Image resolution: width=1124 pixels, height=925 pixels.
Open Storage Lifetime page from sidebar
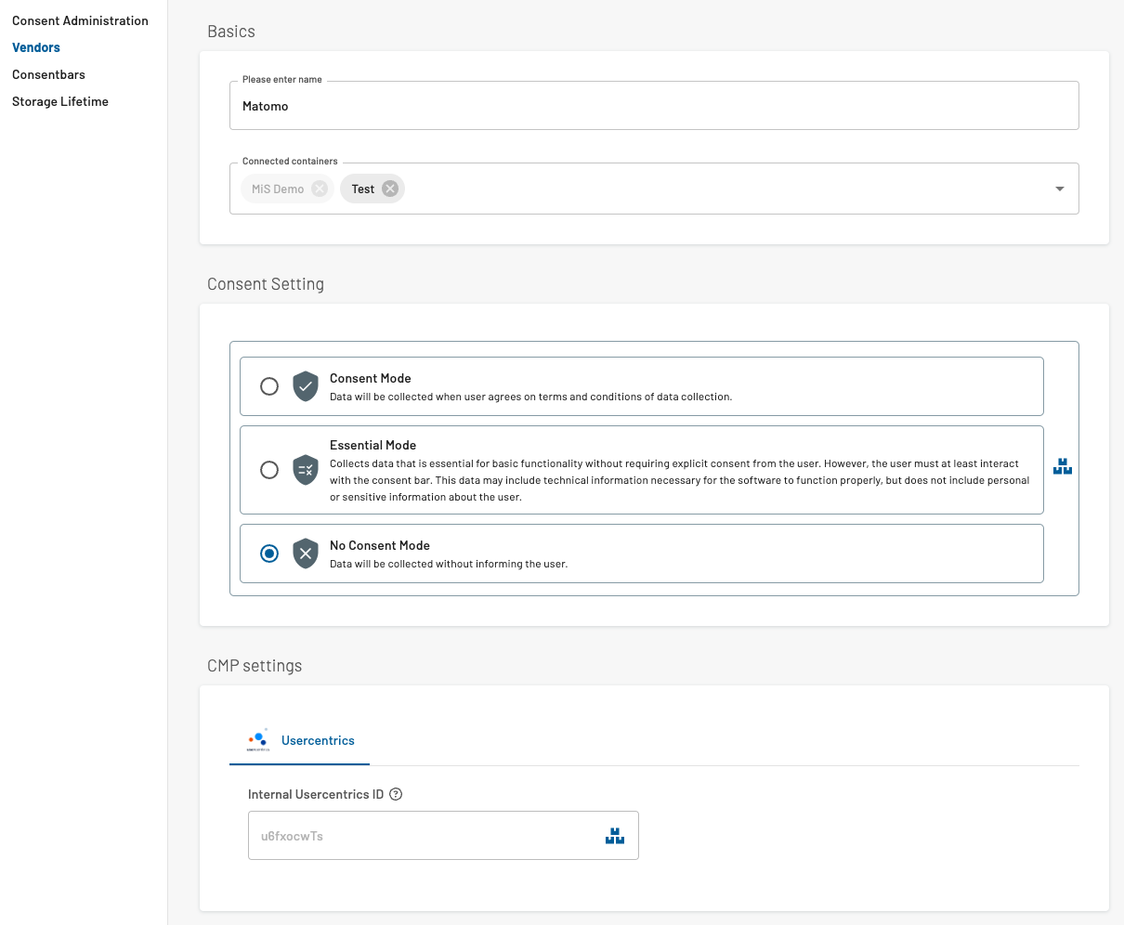tap(60, 101)
